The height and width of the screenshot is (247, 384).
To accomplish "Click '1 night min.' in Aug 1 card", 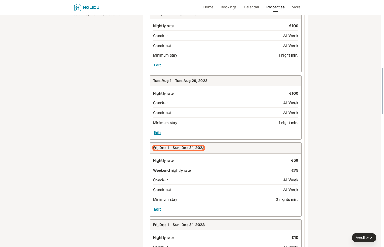I will (288, 123).
